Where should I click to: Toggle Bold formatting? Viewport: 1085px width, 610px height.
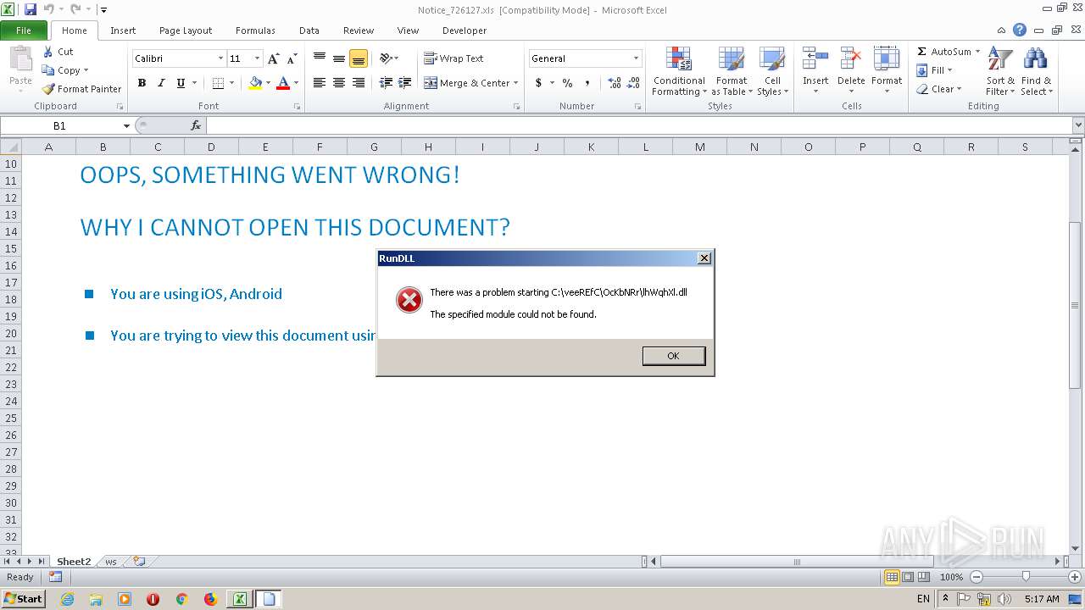point(142,83)
